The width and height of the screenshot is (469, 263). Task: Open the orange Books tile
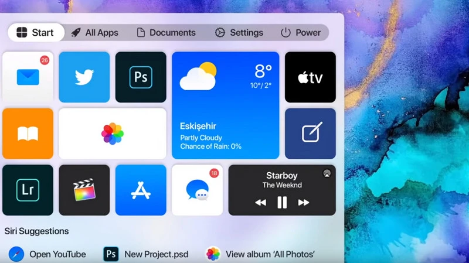(x=28, y=134)
